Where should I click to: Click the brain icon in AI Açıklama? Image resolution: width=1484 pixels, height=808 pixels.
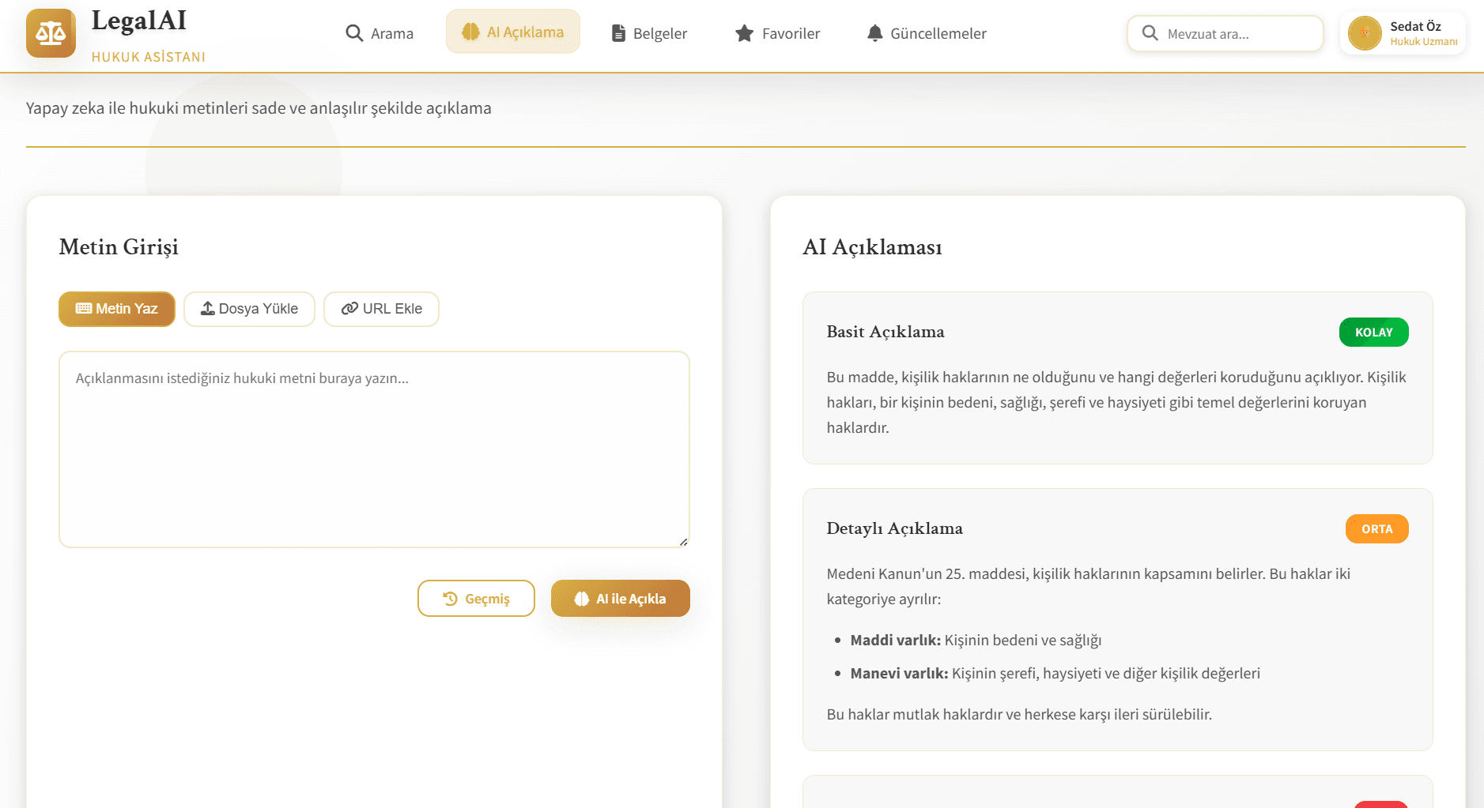point(470,32)
